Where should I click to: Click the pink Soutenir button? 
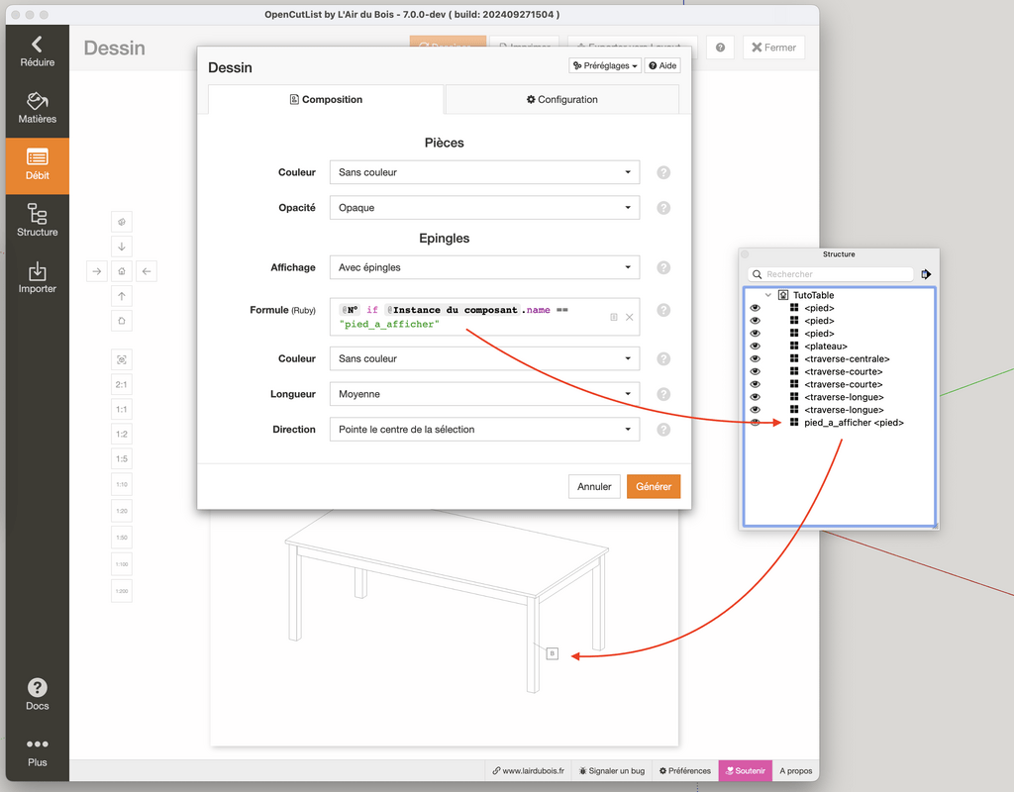[x=745, y=770]
